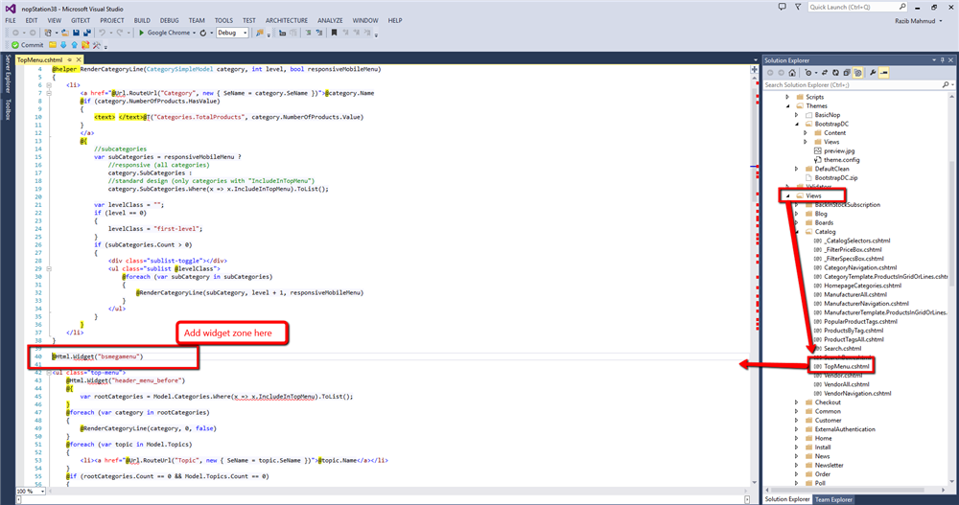
Task: Open the Server Explorer side tab
Action: (8, 74)
